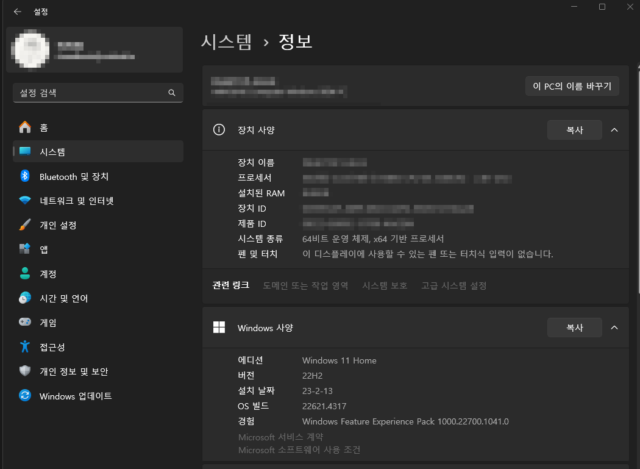This screenshot has width=640, height=469.
Task: Open the 홈 settings page
Action: tap(98, 127)
